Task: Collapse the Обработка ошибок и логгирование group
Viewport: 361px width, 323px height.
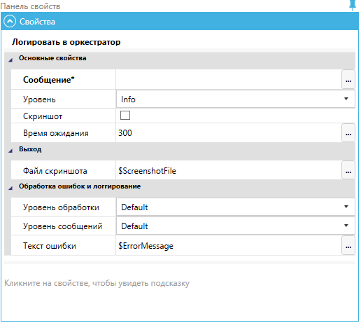Action: (x=10, y=188)
